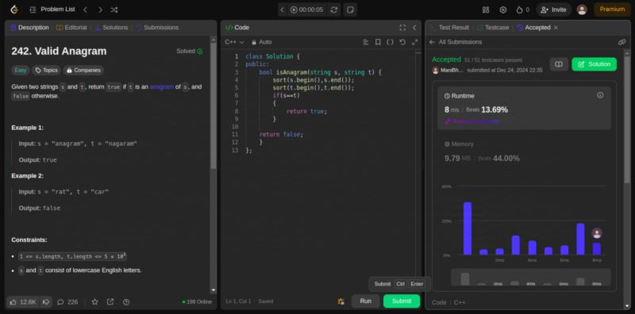The image size is (635, 314).
Task: Like the problem with thumbs up
Action: point(23,302)
